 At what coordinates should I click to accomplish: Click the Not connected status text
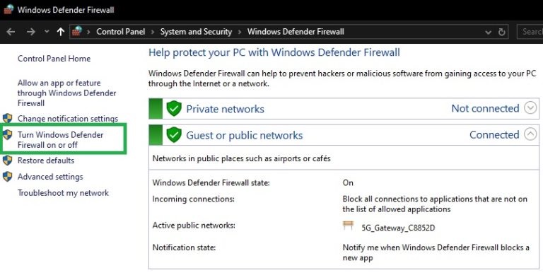[485, 108]
